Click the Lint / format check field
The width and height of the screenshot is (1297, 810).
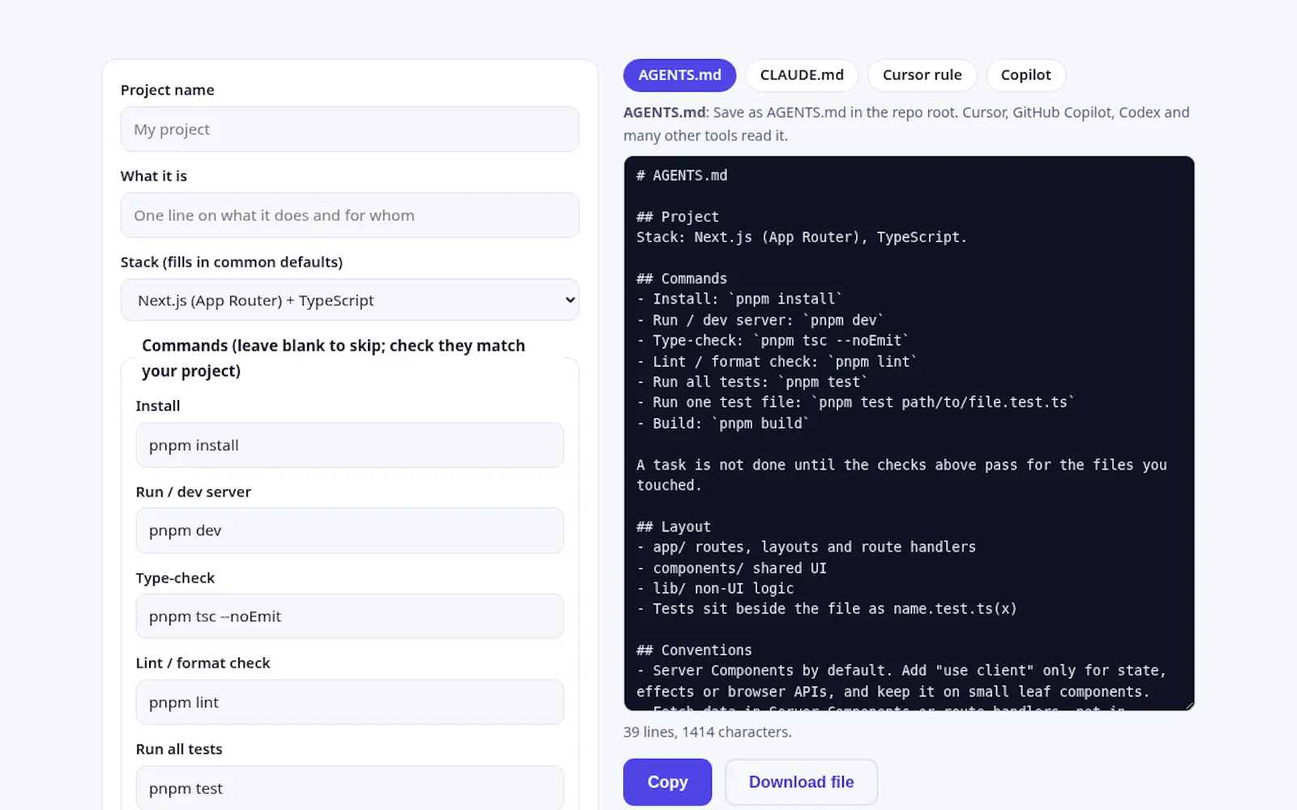pyautogui.click(x=350, y=702)
